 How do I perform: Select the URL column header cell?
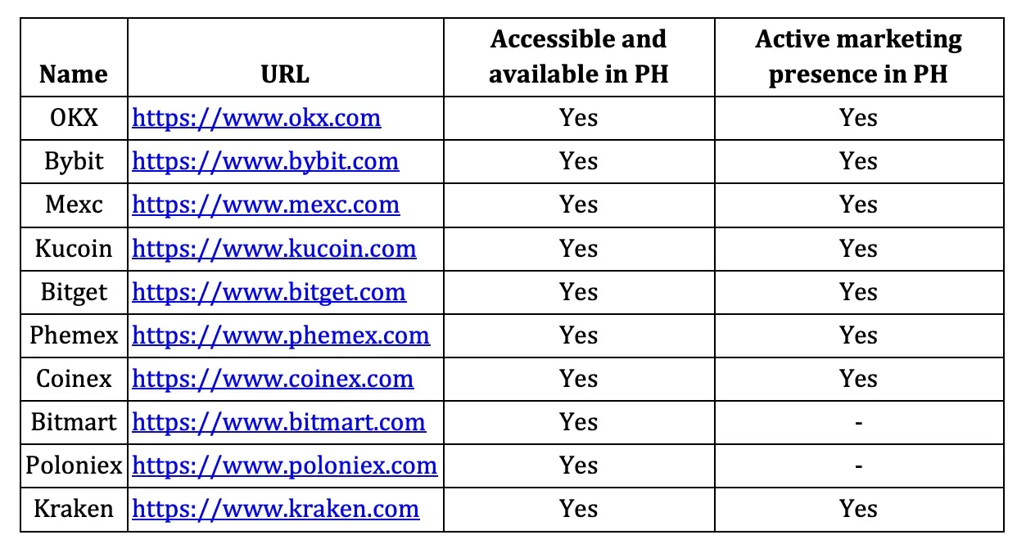tap(286, 57)
